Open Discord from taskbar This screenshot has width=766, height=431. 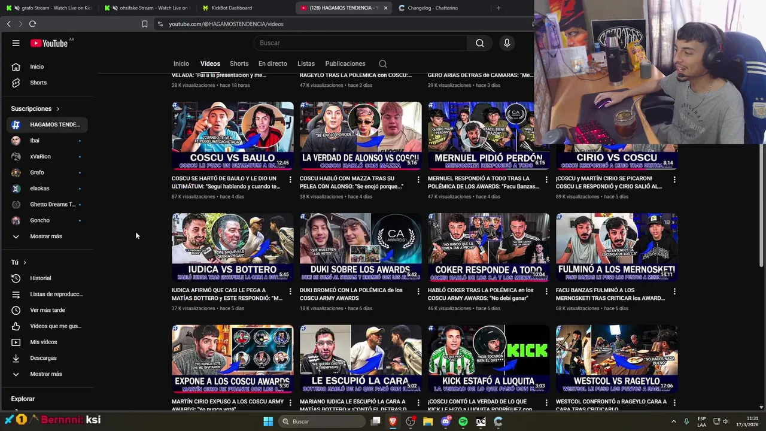coord(445,421)
